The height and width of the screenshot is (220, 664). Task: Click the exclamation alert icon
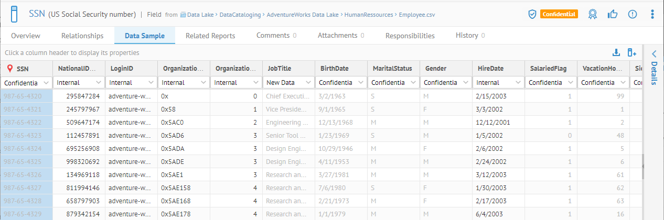coord(632,14)
